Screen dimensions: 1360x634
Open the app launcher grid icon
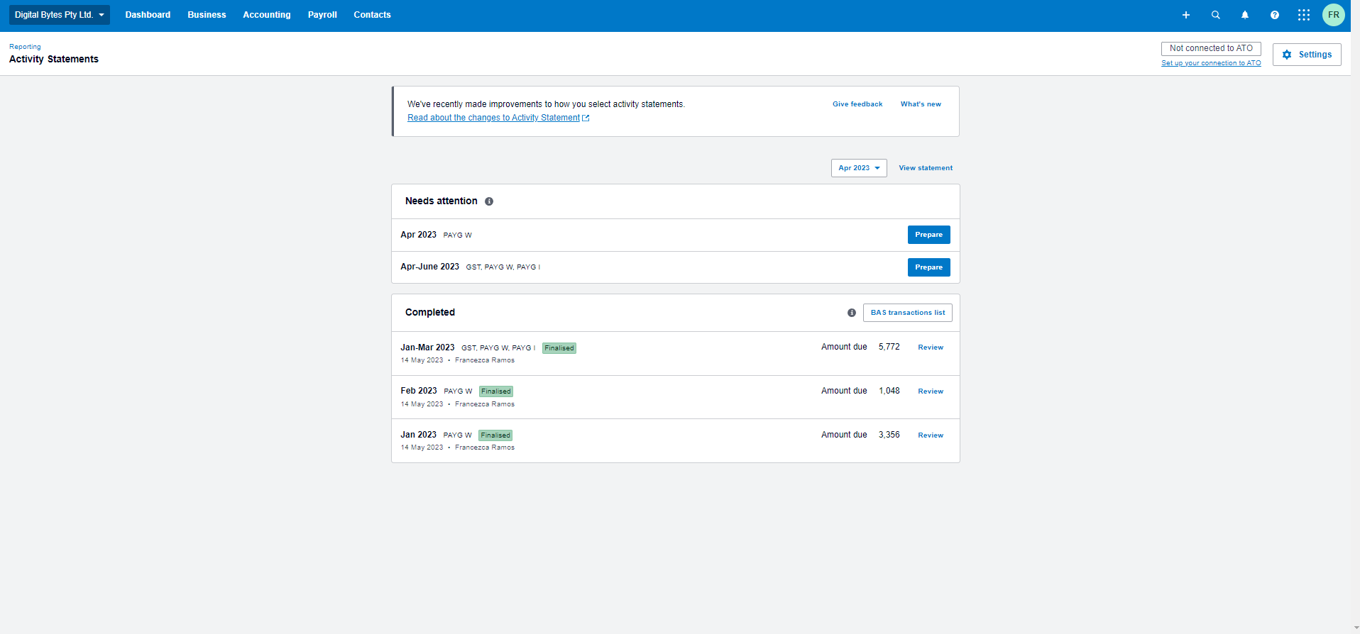[x=1304, y=15]
